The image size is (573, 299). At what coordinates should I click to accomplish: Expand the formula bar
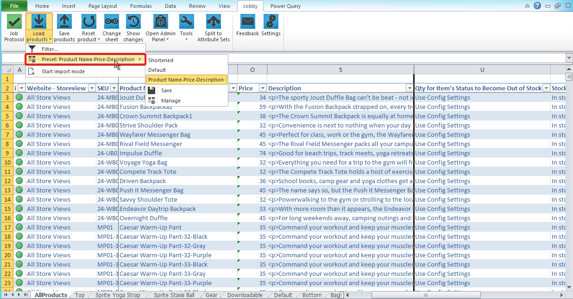point(569,57)
